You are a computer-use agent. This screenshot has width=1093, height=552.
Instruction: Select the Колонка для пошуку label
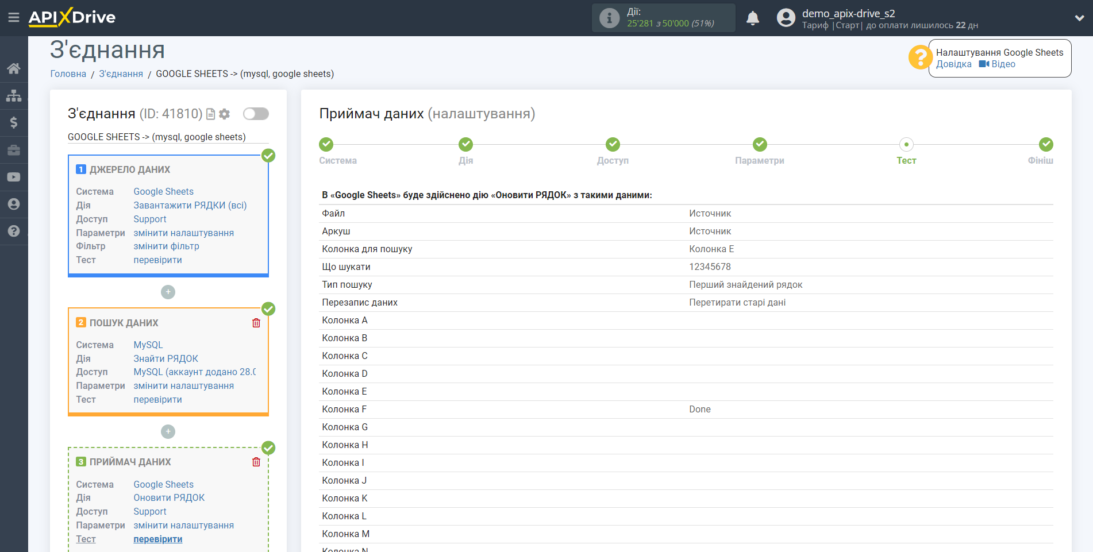pos(367,249)
